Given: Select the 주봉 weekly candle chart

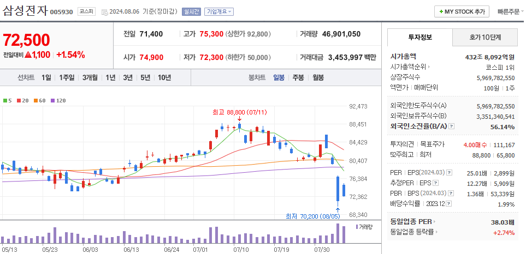Looking at the screenshot, I should [298, 77].
